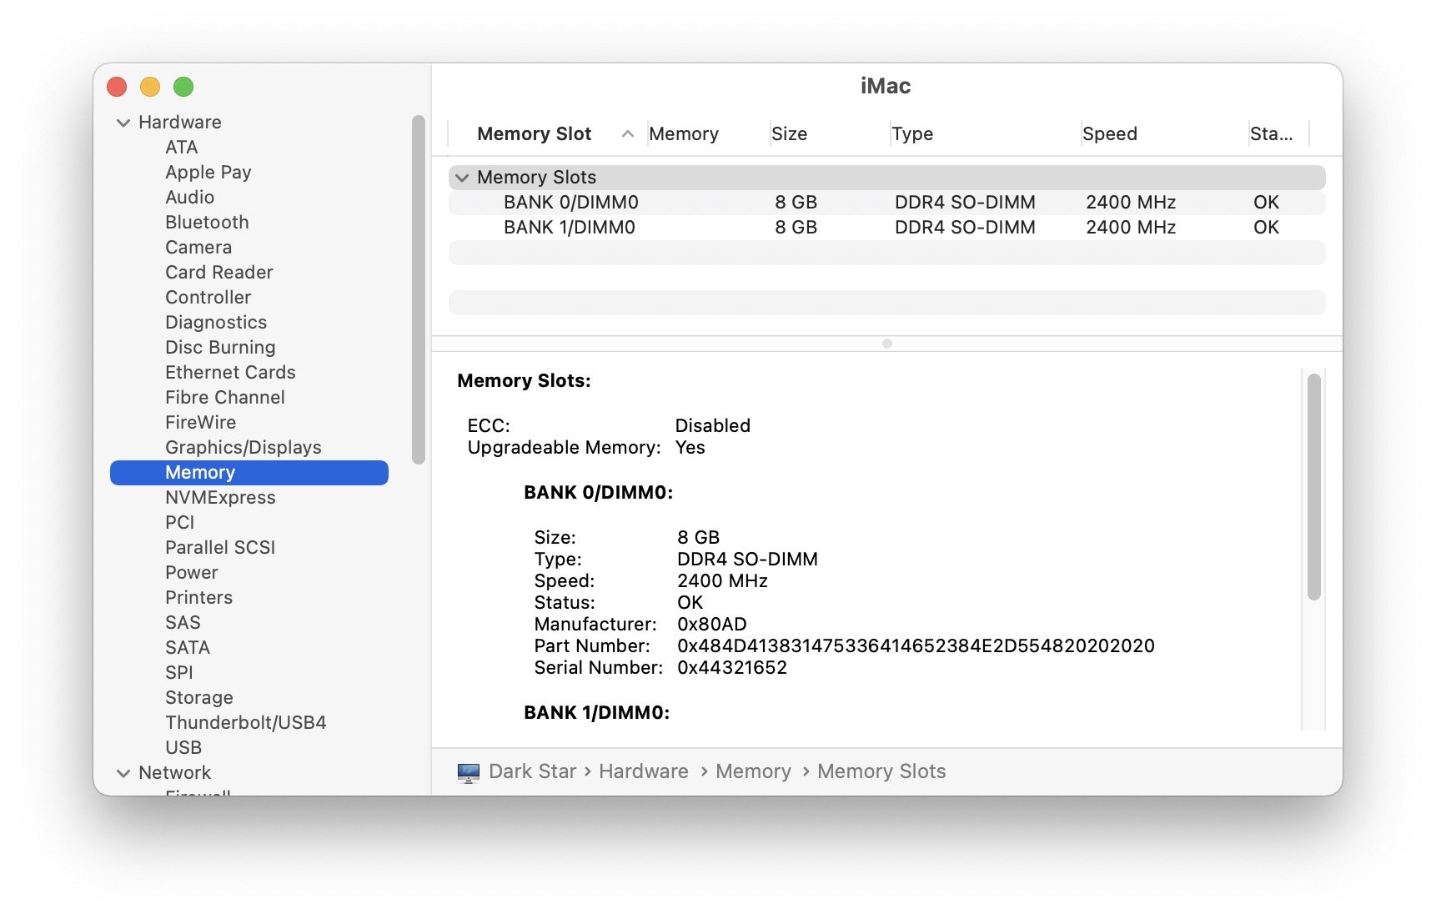Select Parallel SCSI in the sidebar
This screenshot has width=1436, height=919.
coord(220,548)
